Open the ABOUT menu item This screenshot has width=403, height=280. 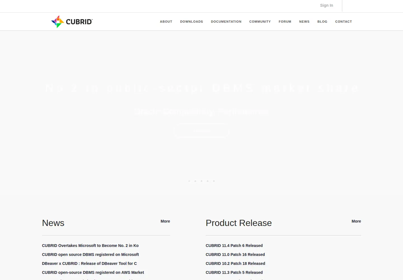click(166, 22)
